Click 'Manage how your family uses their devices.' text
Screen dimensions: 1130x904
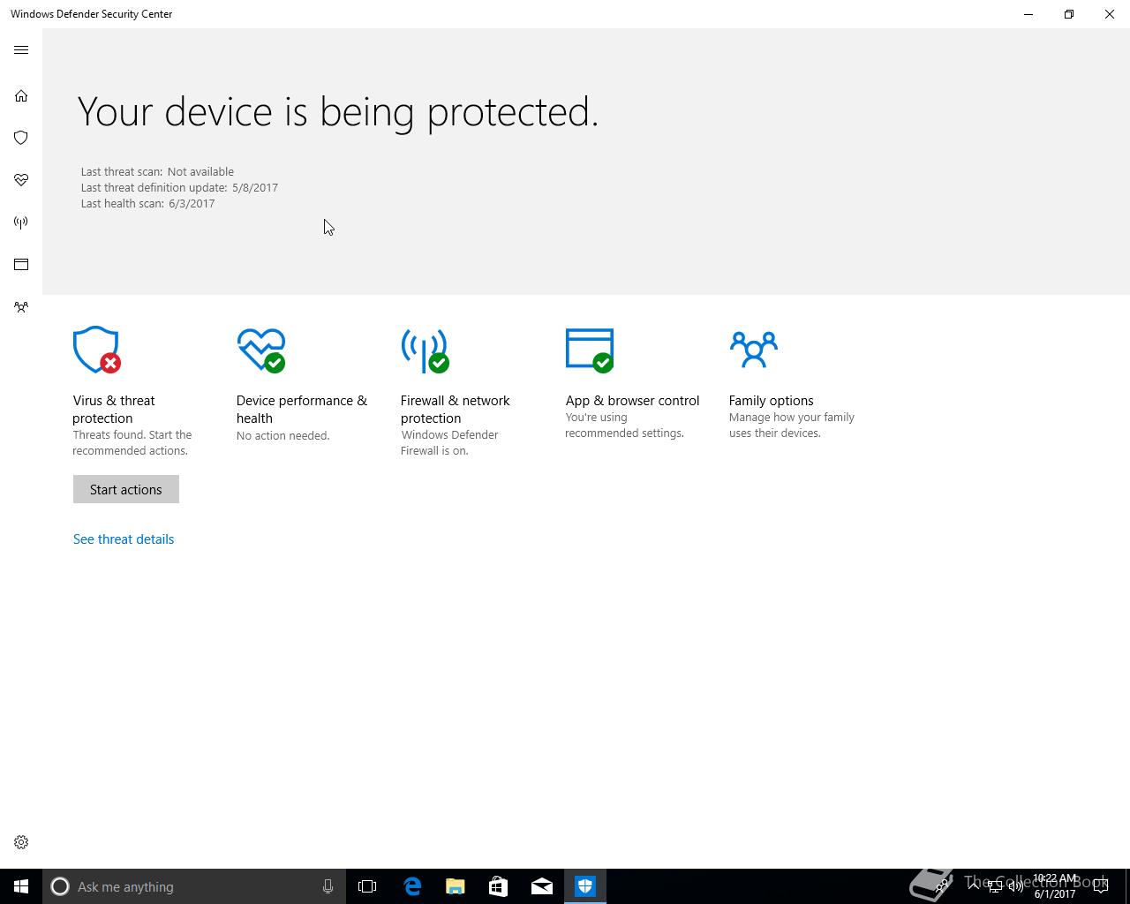coord(792,426)
